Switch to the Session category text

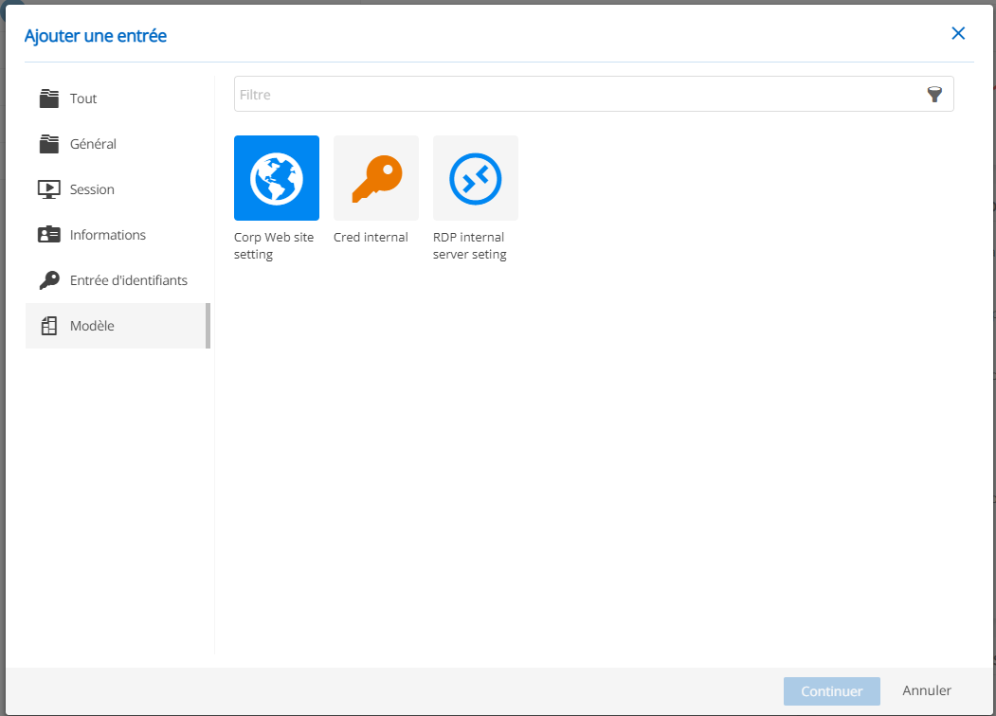pyautogui.click(x=92, y=189)
